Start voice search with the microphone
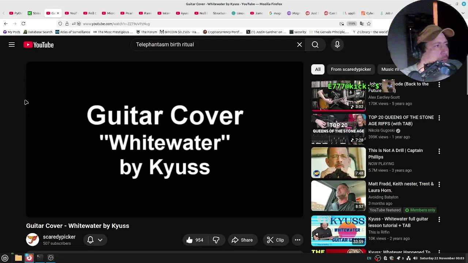Image resolution: width=468 pixels, height=263 pixels. pyautogui.click(x=337, y=45)
